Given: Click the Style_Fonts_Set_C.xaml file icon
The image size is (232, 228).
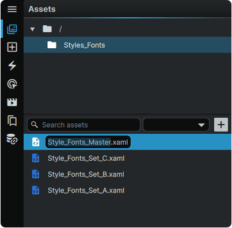Looking at the screenshot, I should tap(36, 159).
